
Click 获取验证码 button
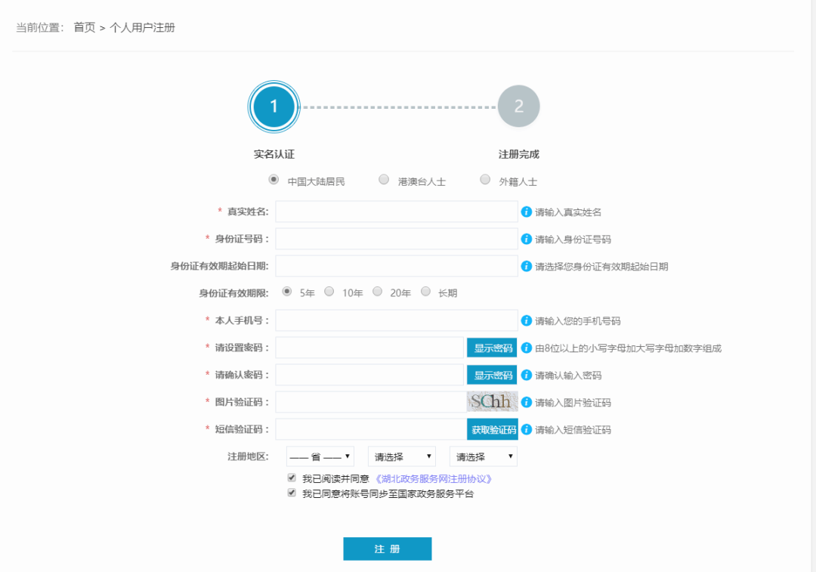pyautogui.click(x=493, y=429)
